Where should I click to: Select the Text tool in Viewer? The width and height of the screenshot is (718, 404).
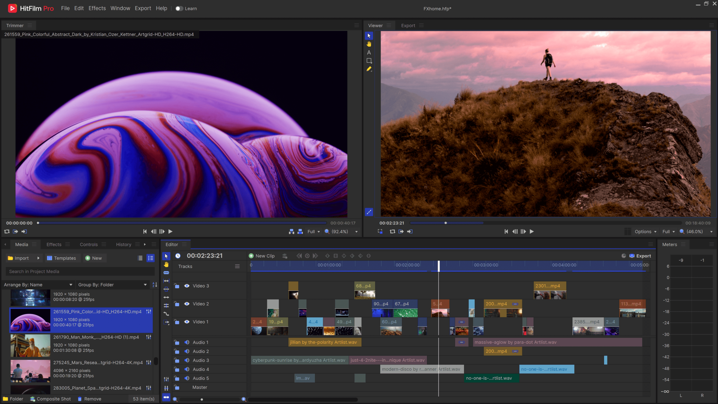click(x=369, y=53)
